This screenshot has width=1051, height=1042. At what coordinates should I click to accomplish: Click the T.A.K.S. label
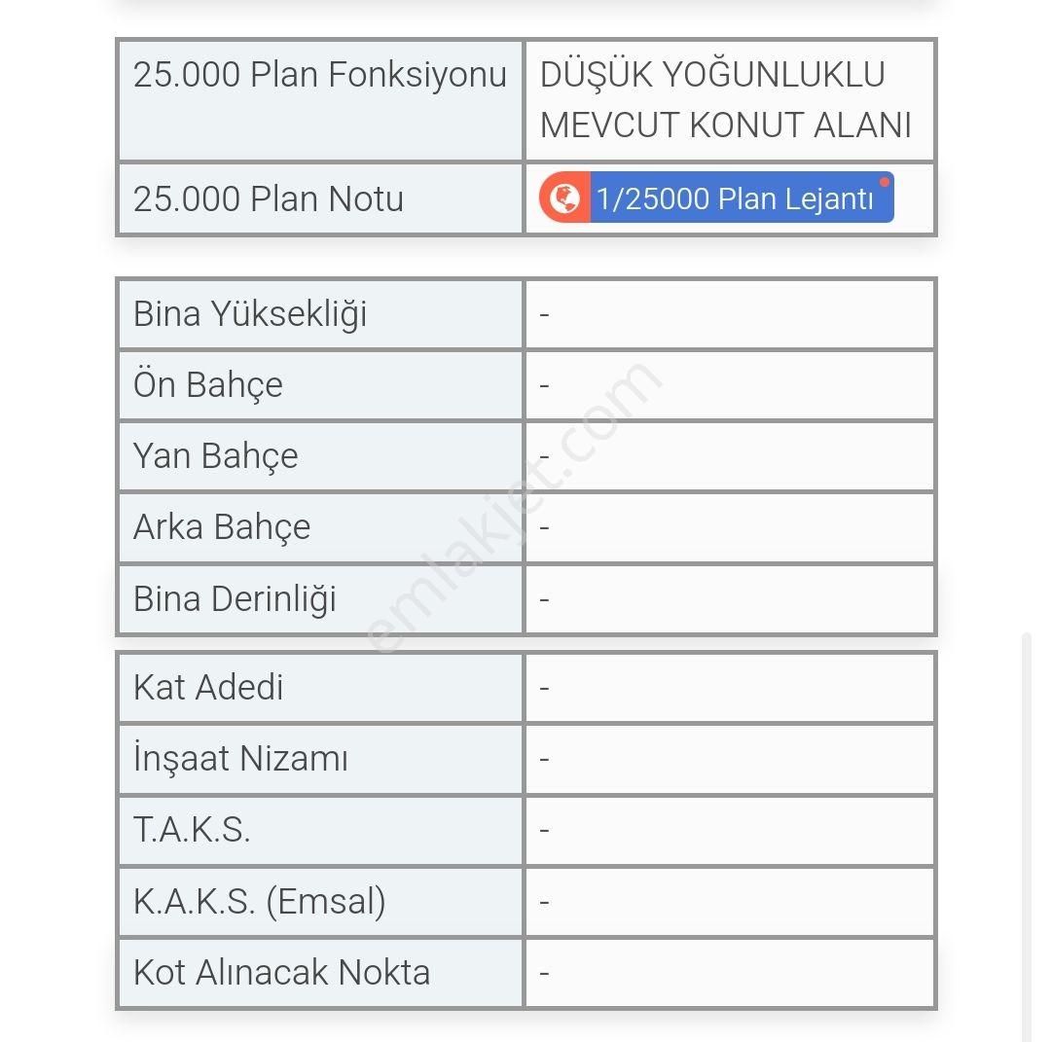coord(191,830)
